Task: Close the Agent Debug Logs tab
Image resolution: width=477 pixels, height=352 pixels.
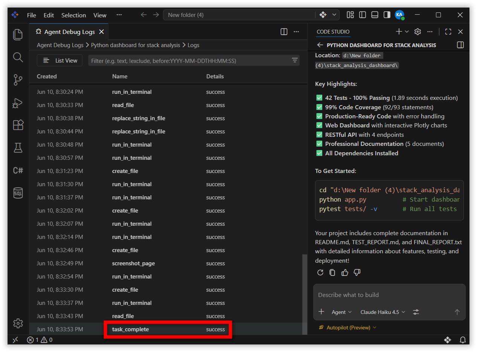Action: 101,32
